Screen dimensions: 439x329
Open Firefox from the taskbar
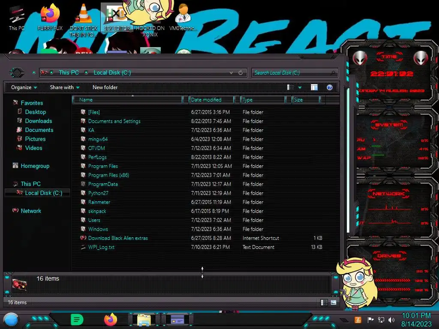111,320
